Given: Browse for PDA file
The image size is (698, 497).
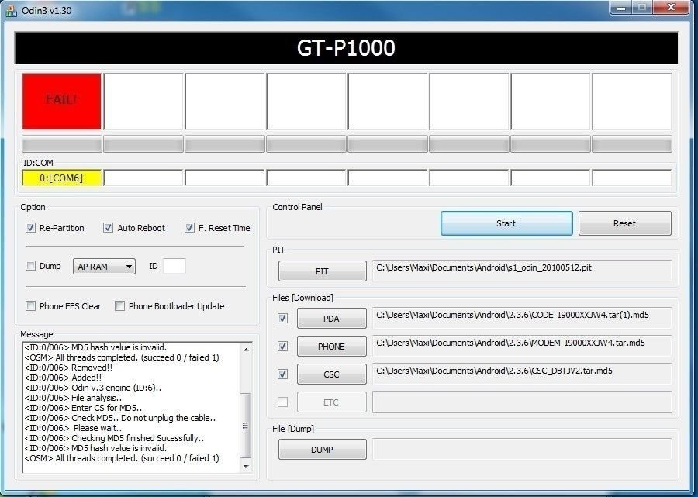Looking at the screenshot, I should click(332, 319).
